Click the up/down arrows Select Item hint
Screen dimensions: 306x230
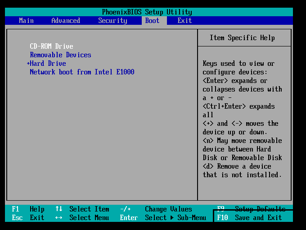tap(82, 209)
